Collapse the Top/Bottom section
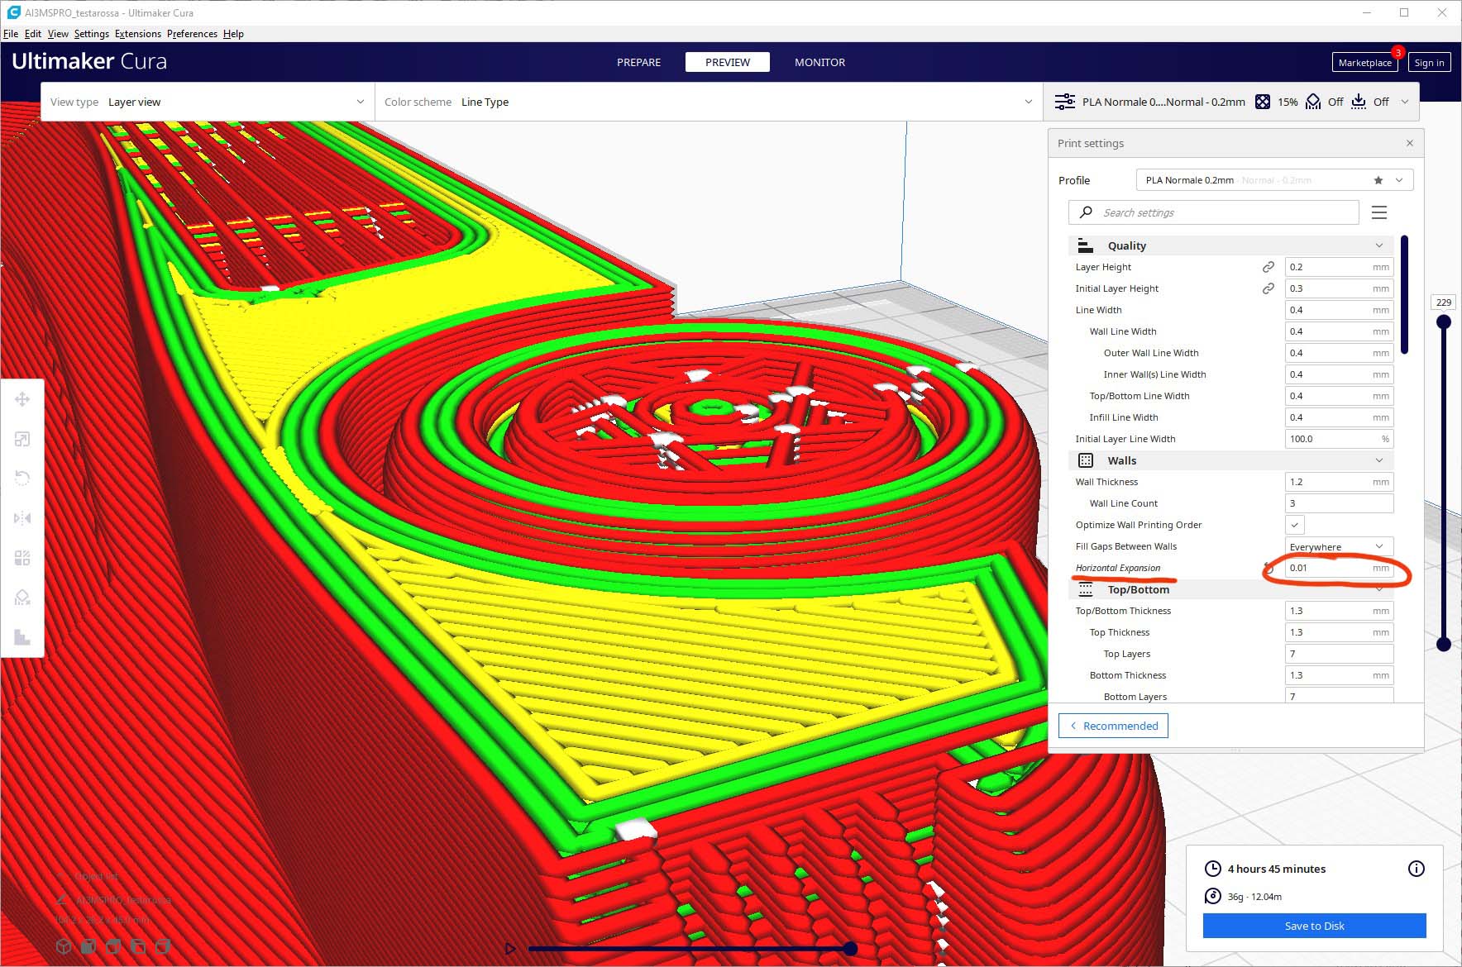 tap(1379, 589)
